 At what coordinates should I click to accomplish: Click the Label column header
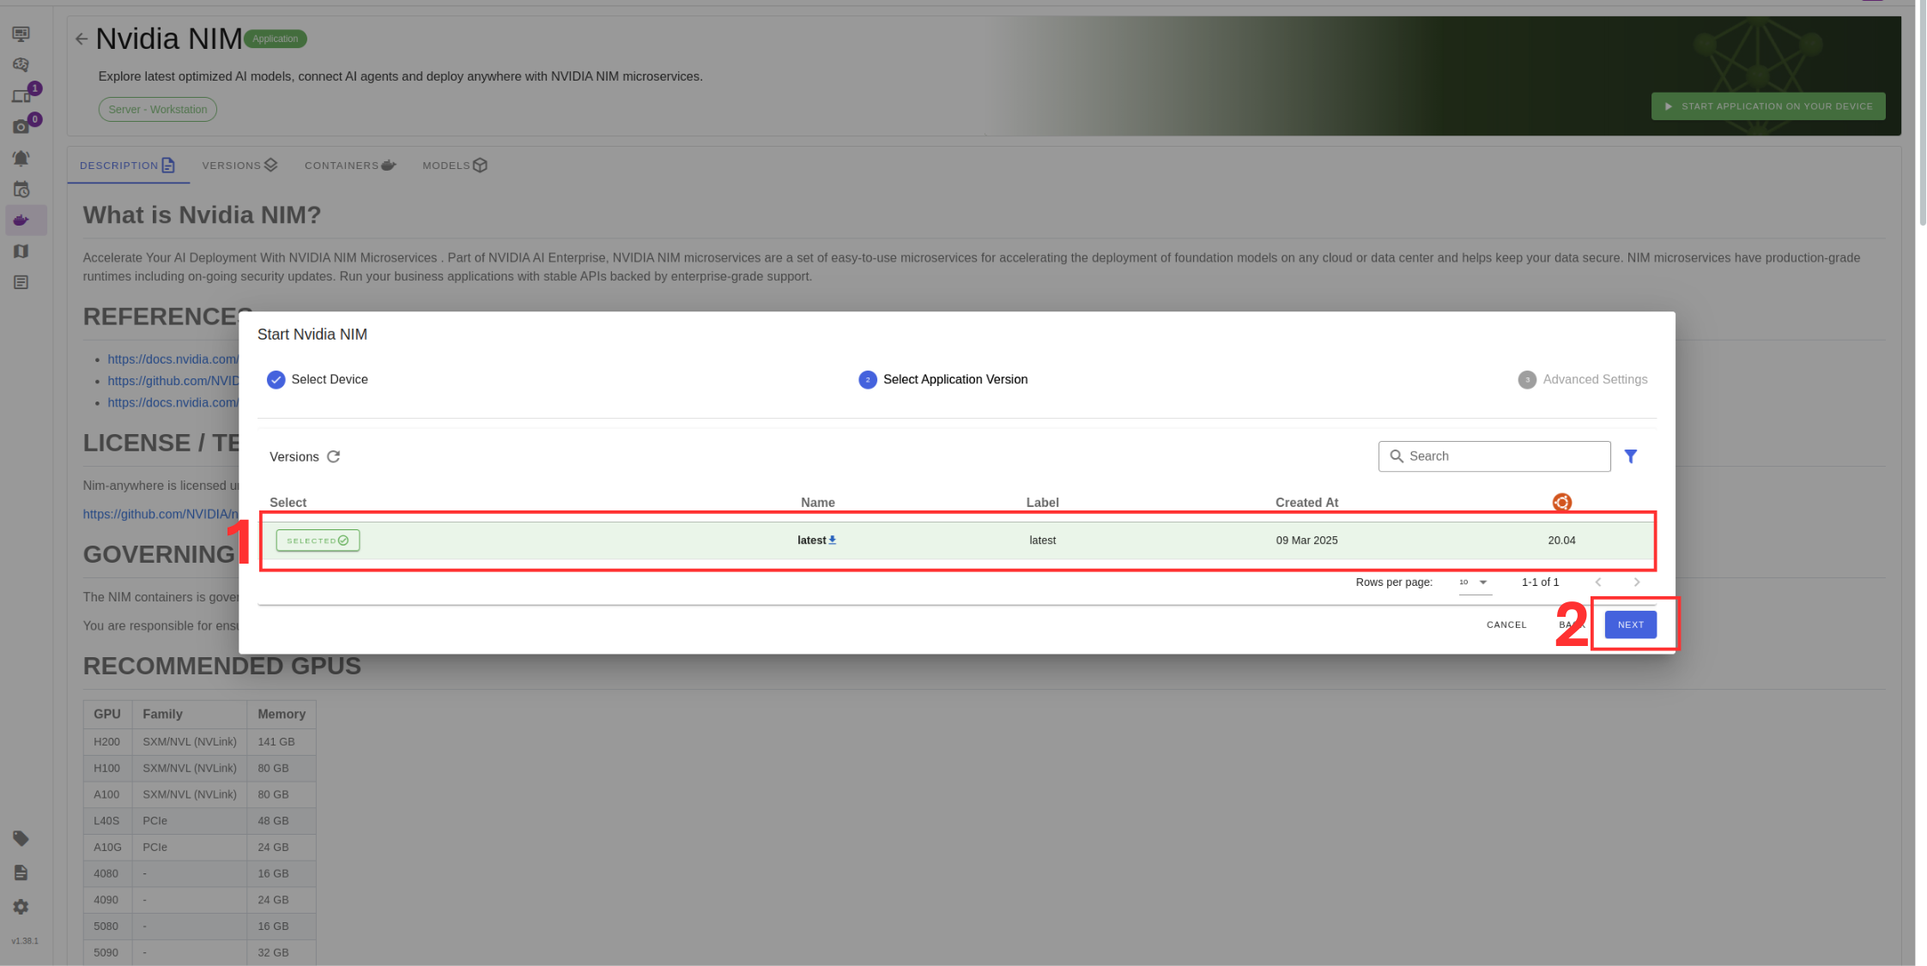[1043, 503]
